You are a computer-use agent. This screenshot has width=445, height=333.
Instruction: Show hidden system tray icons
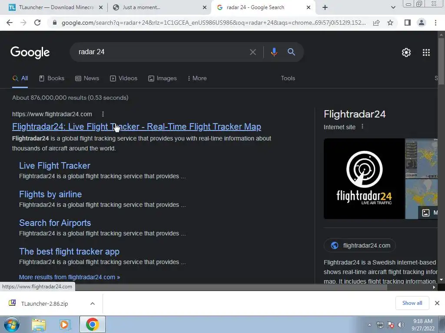369,325
